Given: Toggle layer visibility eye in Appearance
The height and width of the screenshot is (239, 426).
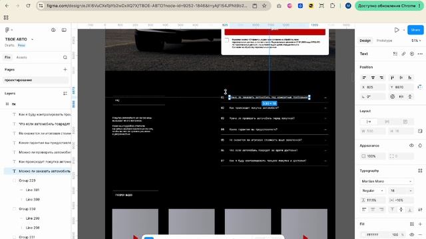Looking at the screenshot, I should 411,146.
